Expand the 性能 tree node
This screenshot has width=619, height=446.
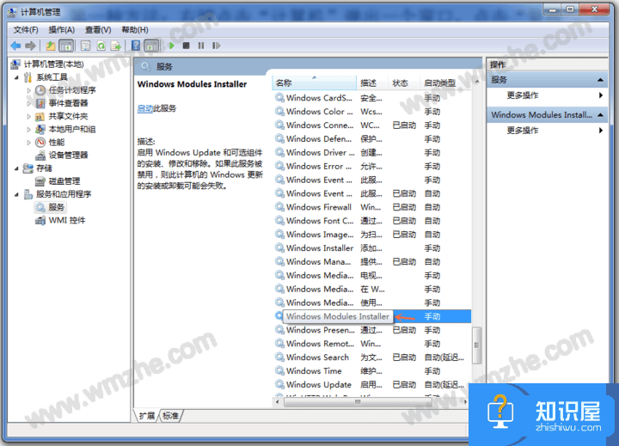tap(29, 143)
